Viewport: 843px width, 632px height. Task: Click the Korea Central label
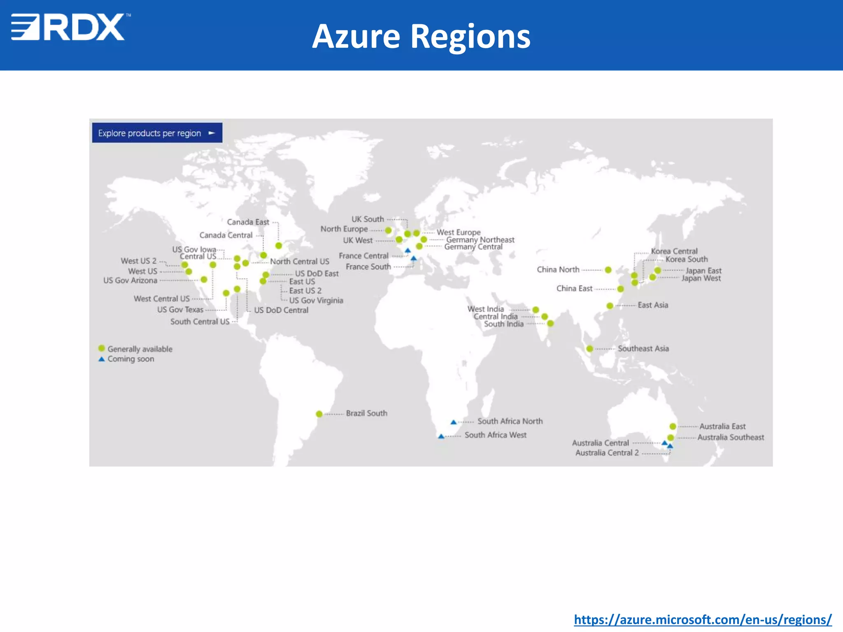pyautogui.click(x=674, y=251)
